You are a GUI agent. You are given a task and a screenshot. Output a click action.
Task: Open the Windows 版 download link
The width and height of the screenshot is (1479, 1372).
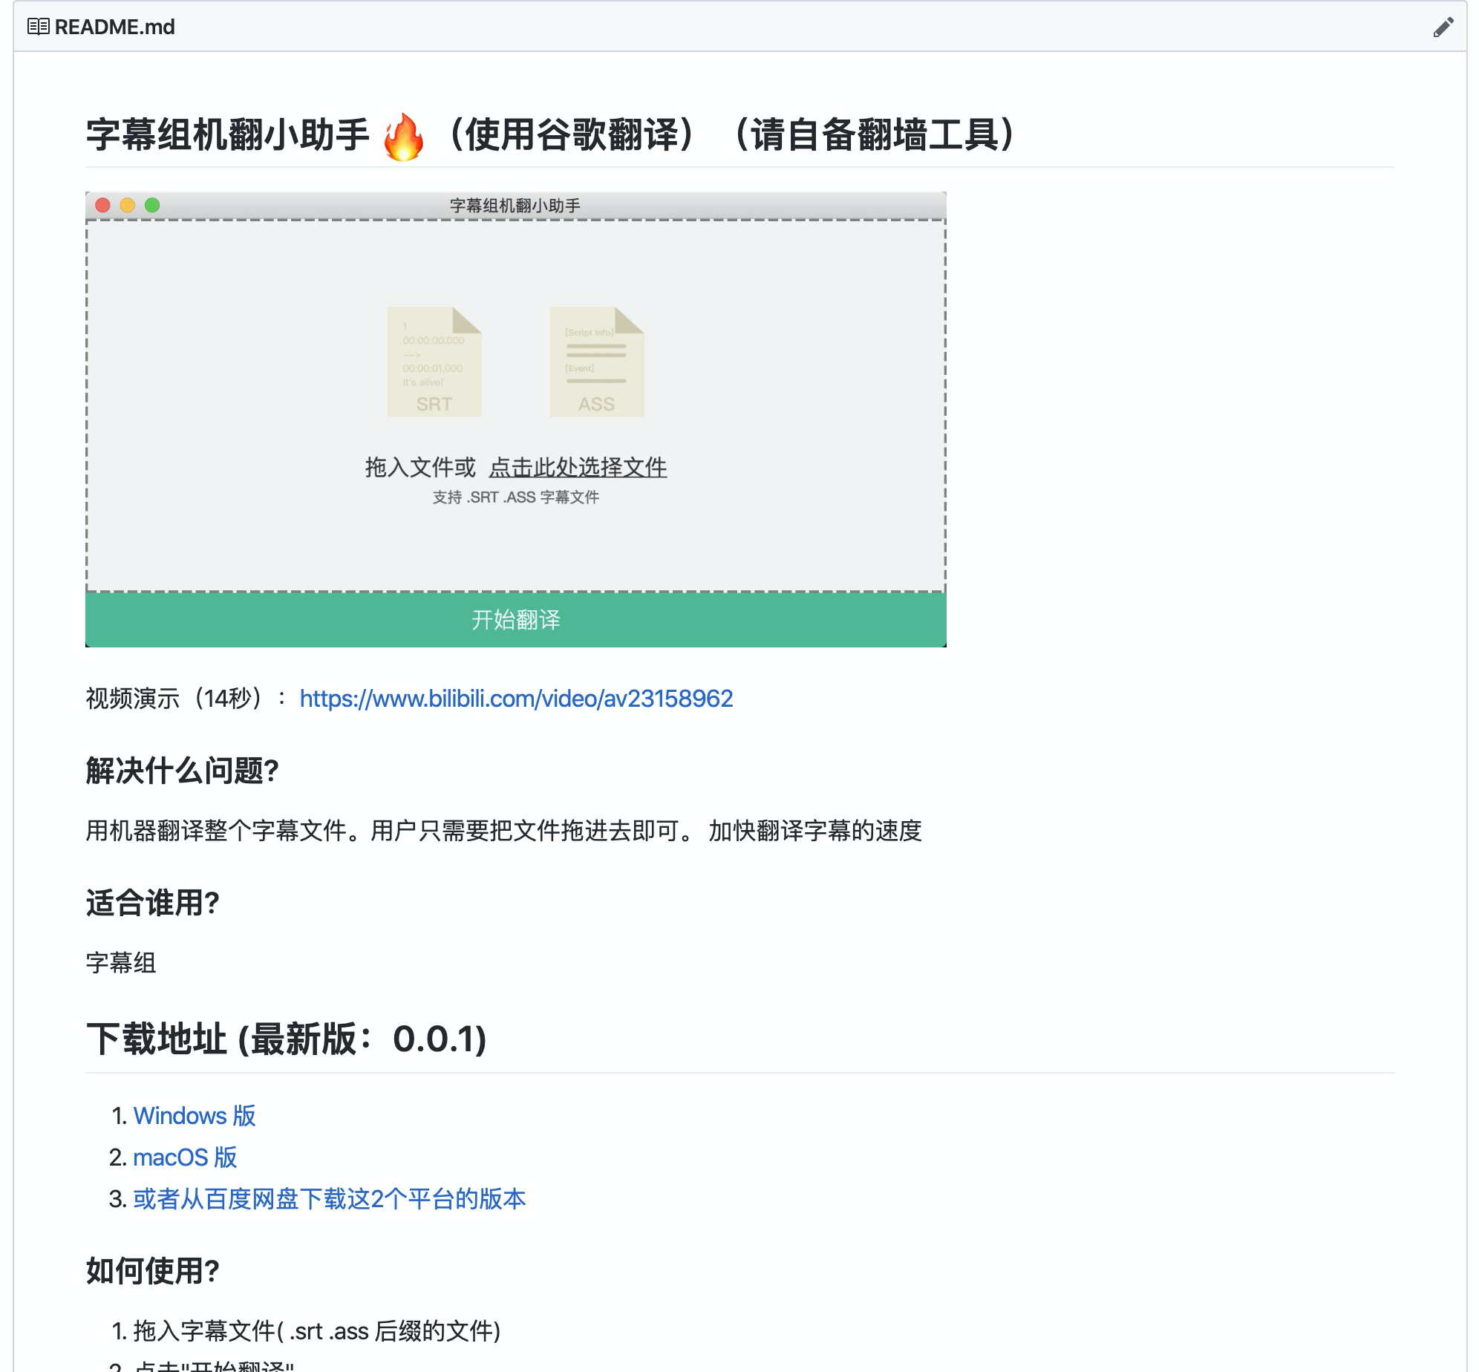[195, 1116]
